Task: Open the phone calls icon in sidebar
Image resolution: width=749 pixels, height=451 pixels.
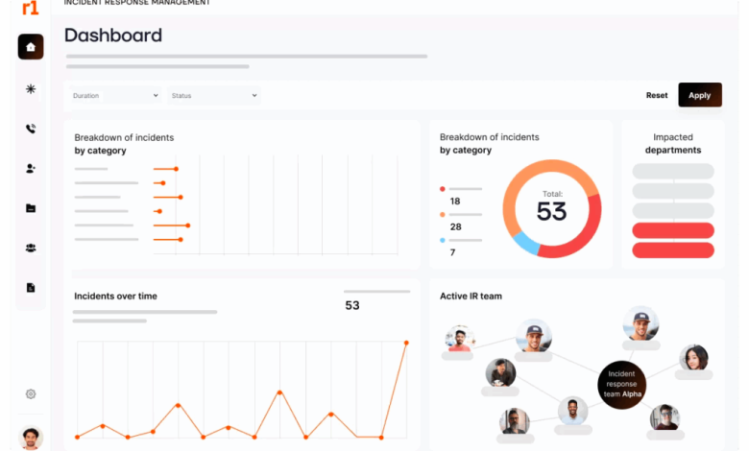Action: tap(31, 129)
